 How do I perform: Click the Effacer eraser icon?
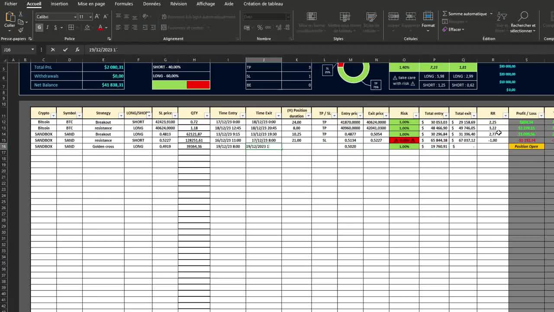(444, 29)
